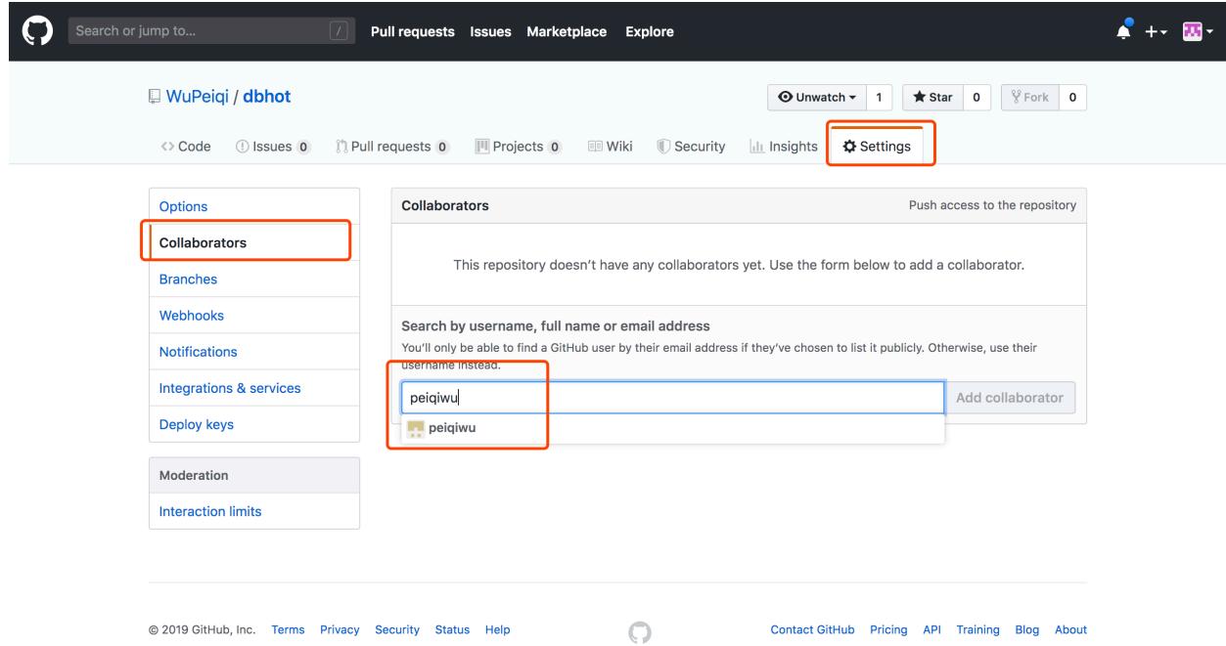
Task: Choose the peiqiwu suggestion
Action: point(672,427)
